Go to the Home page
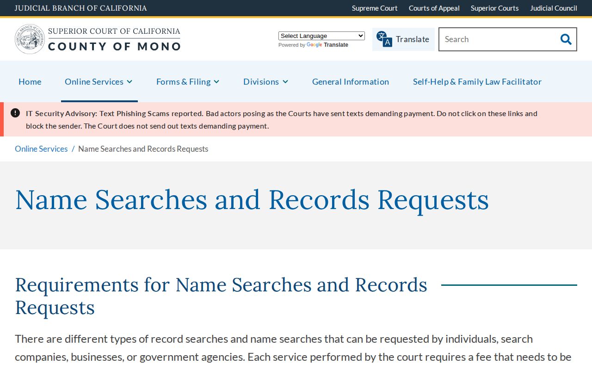This screenshot has width=592, height=370. tap(30, 81)
